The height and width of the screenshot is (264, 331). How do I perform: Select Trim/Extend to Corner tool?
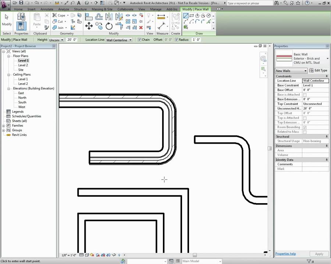119,26
